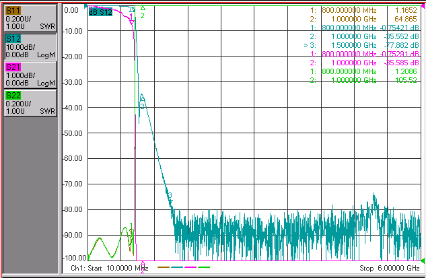This screenshot has height=278, width=426.
Task: Click the 'dB S12' trace title label
Action: point(100,12)
